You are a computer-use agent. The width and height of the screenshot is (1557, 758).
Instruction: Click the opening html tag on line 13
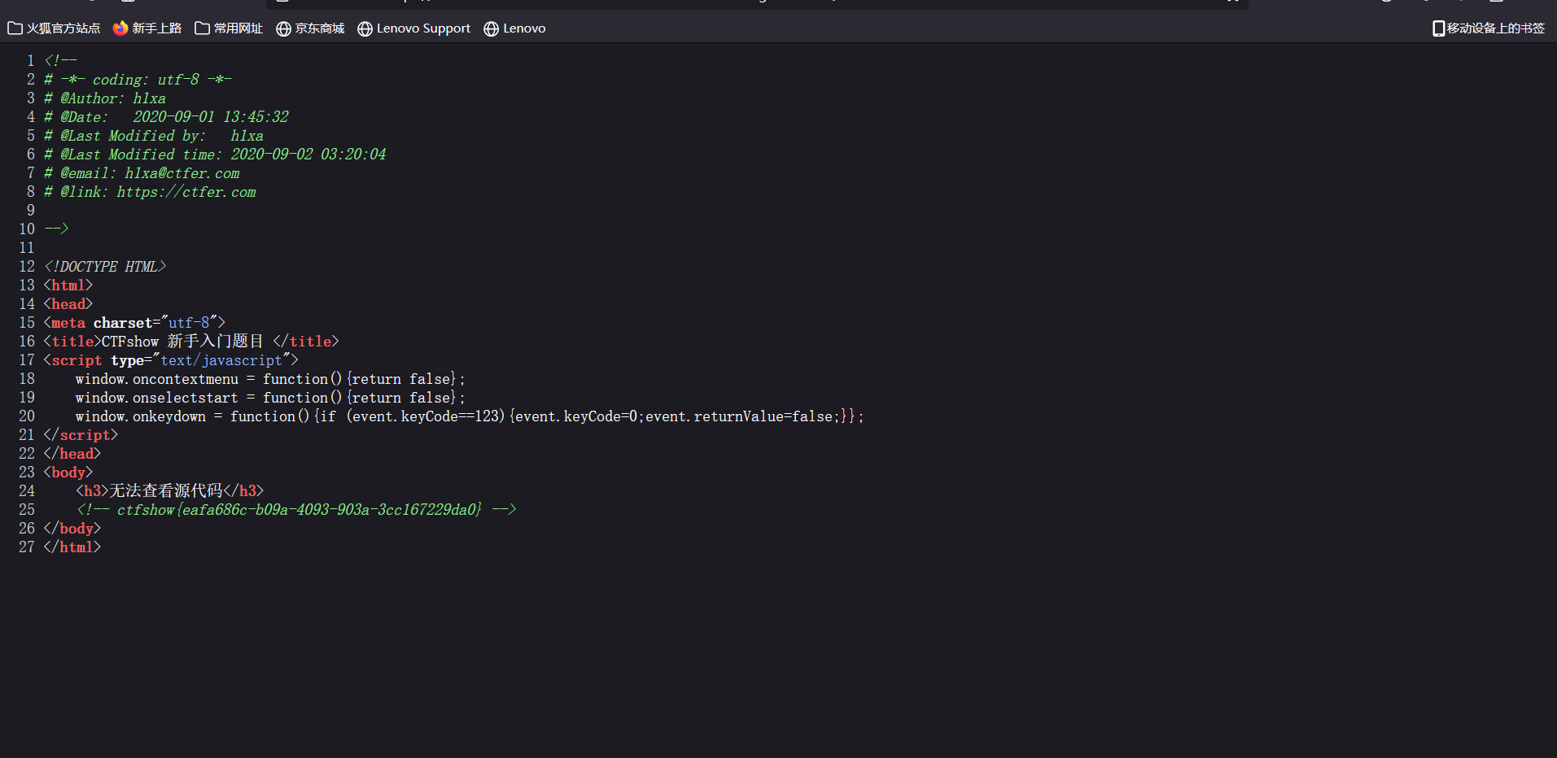[x=68, y=285]
